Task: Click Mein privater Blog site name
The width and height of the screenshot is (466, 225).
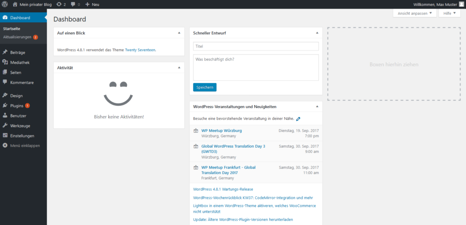Action: tap(35, 5)
